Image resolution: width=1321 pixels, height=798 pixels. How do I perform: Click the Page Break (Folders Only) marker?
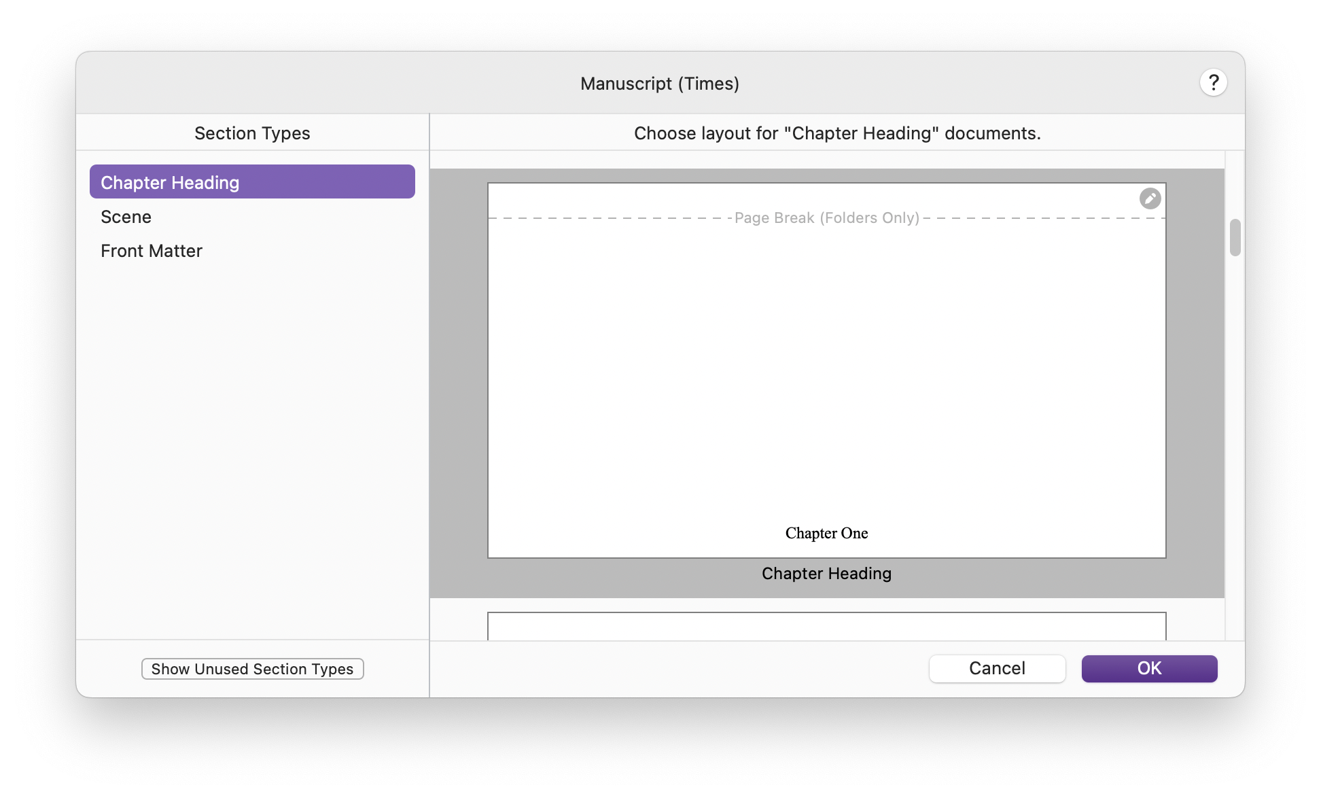tap(826, 218)
